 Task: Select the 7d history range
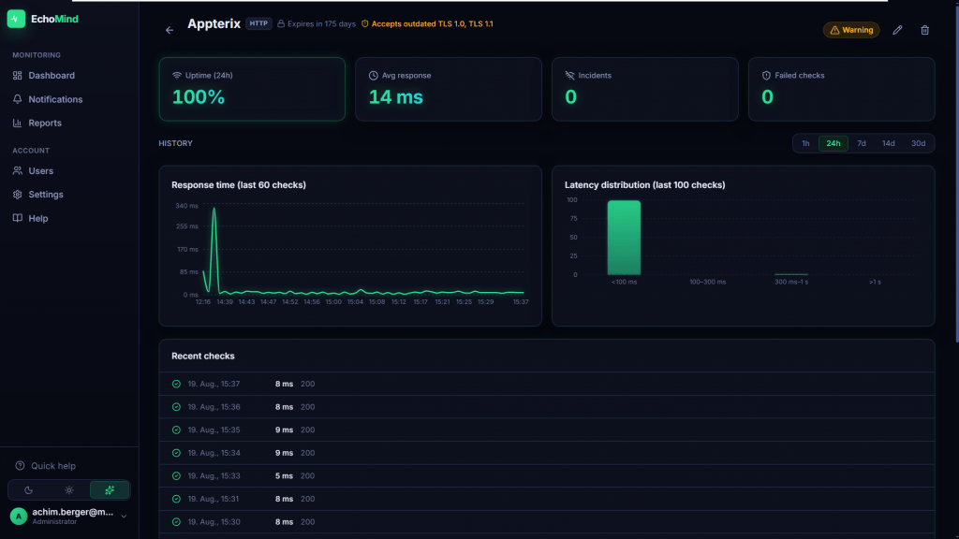coord(862,143)
